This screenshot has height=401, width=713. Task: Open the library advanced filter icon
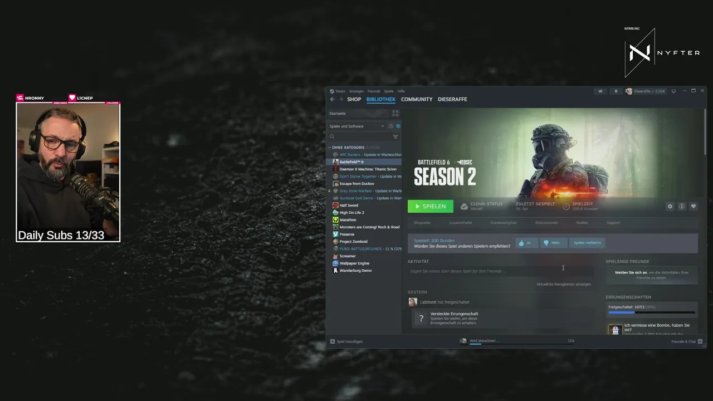click(395, 136)
